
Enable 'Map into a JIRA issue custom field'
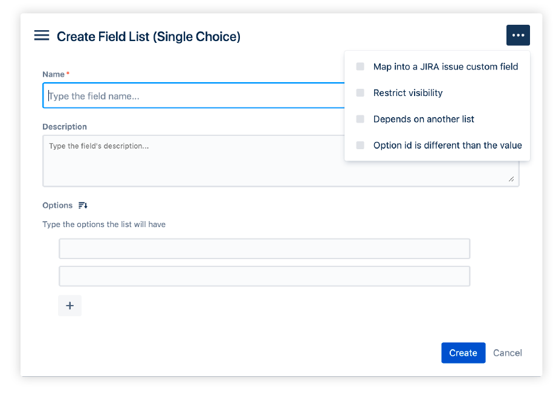360,66
